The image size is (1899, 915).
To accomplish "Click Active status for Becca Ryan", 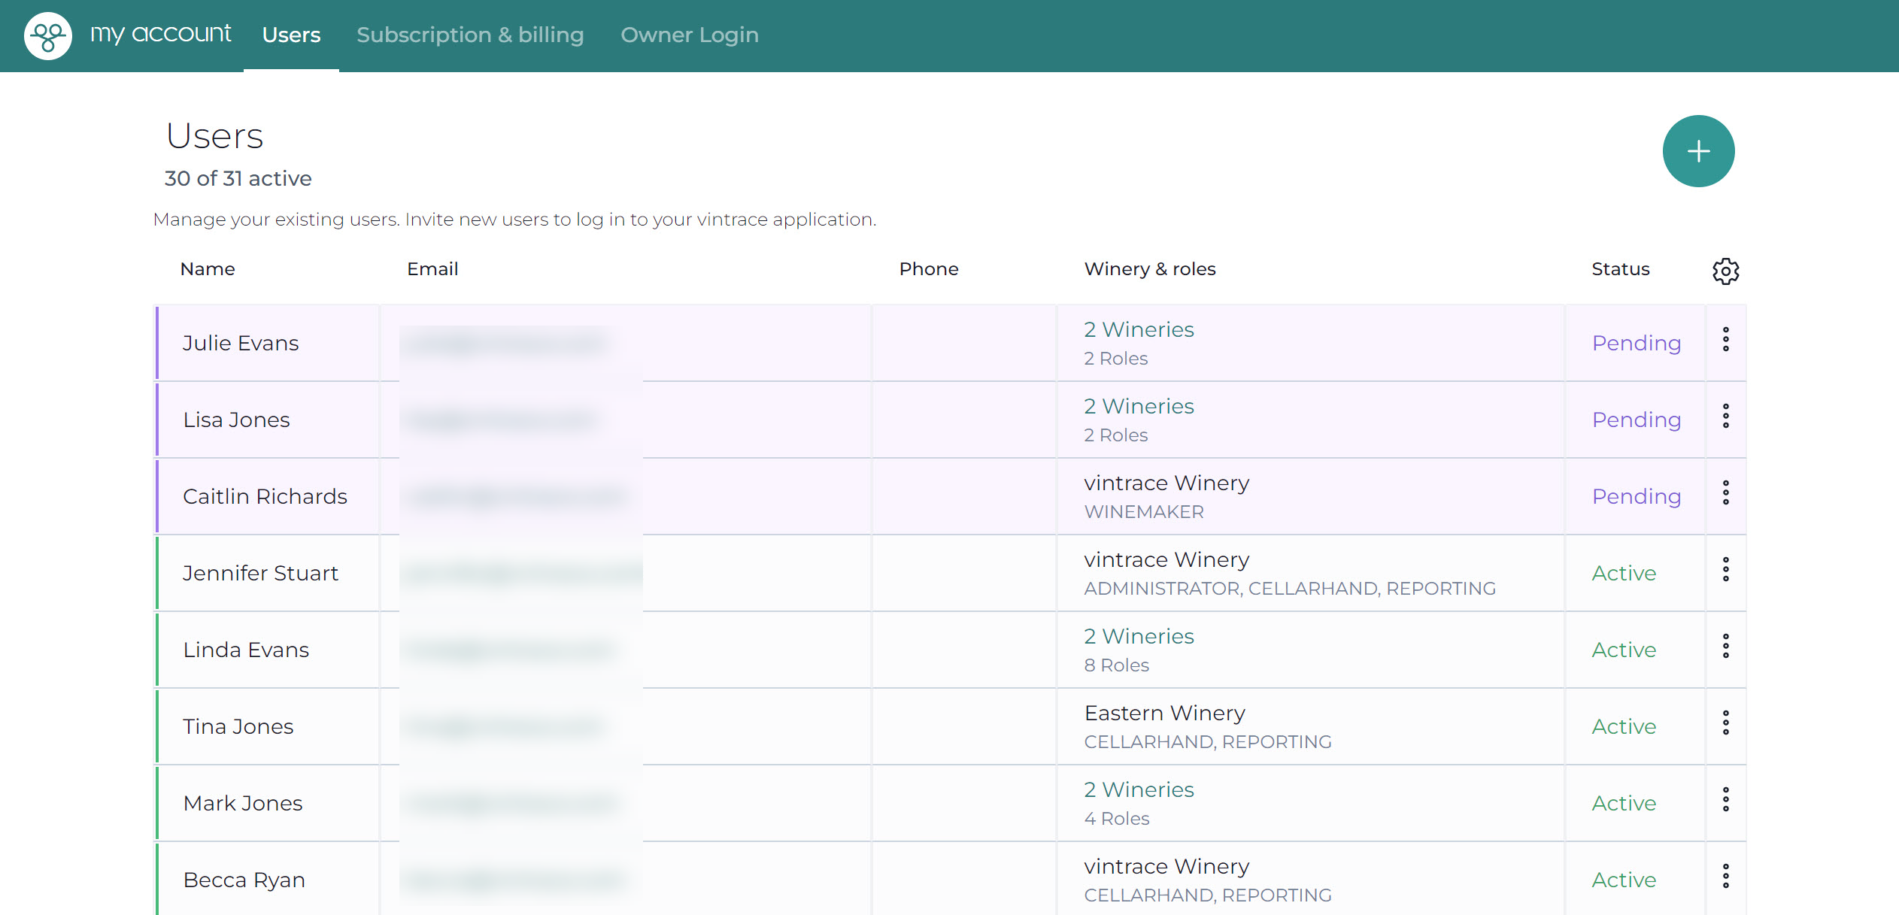I will coord(1624,880).
